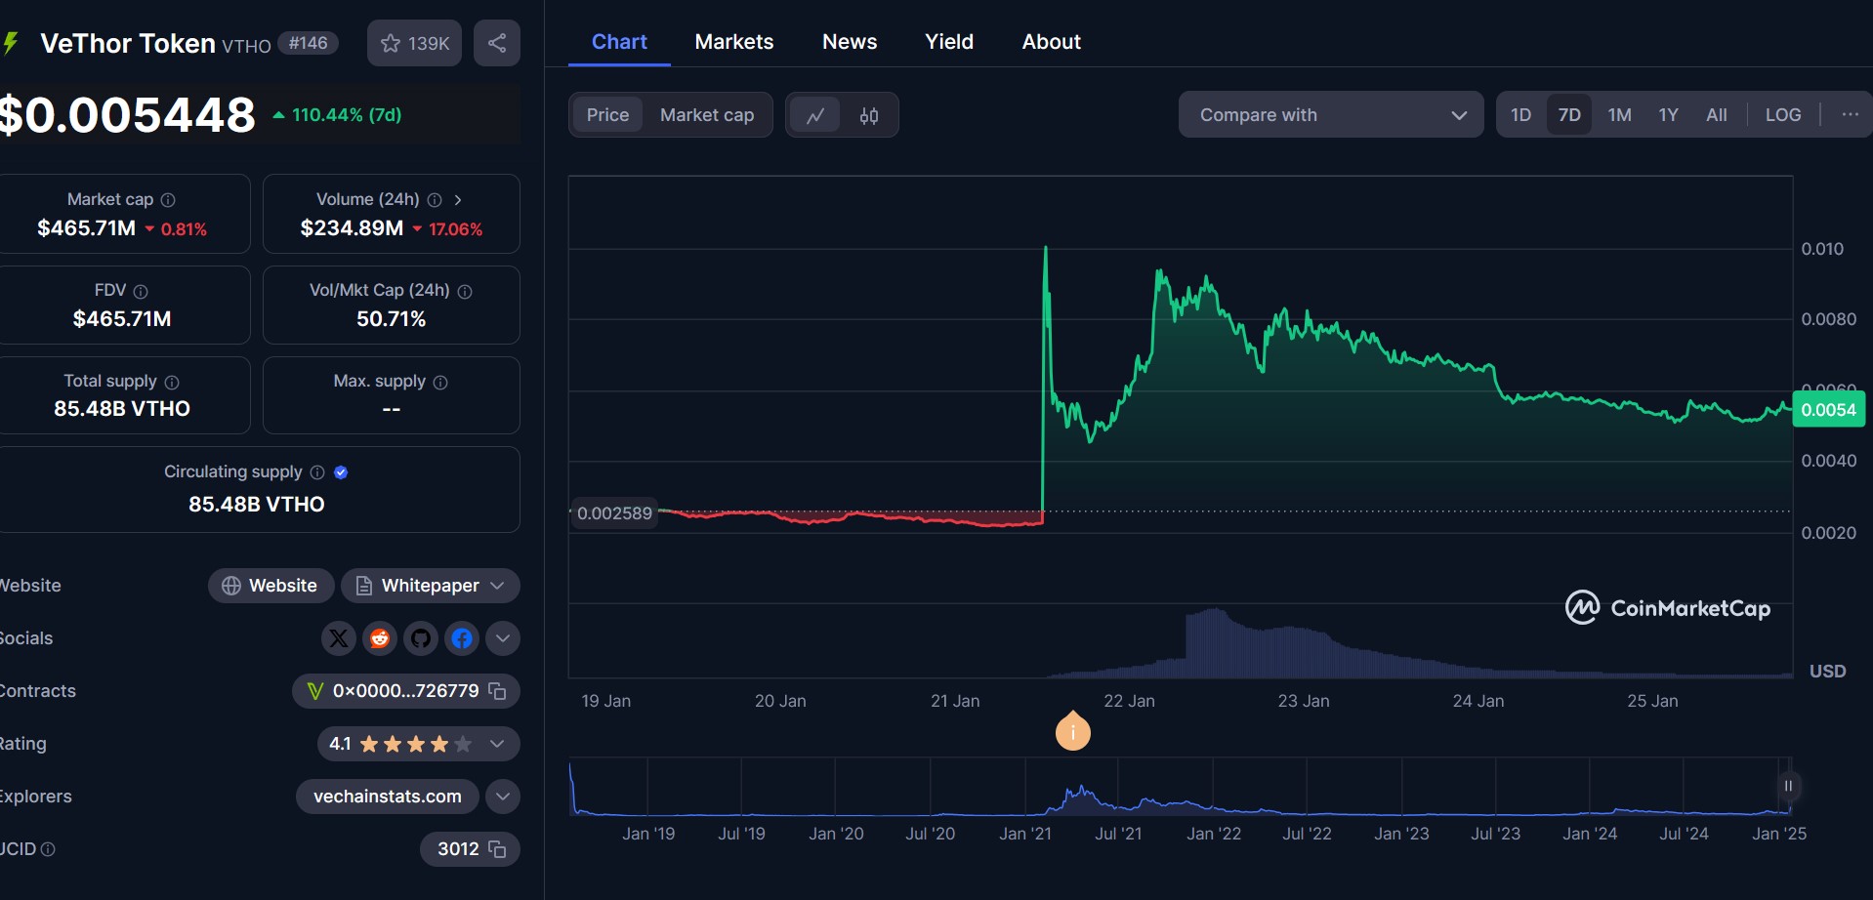This screenshot has height=900, width=1873.
Task: Click rank #146 badge
Action: (x=309, y=43)
